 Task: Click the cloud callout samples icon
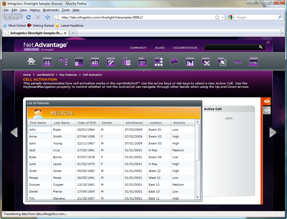(174, 61)
